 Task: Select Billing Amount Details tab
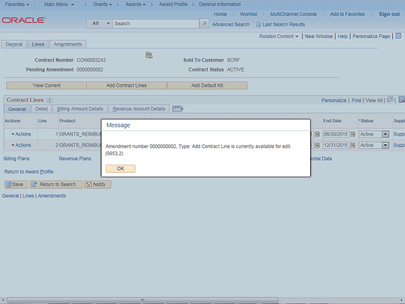pos(80,109)
